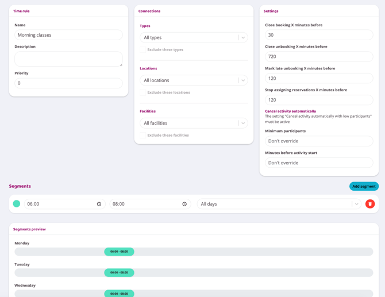Check the Exclude these facilities checkbox
Viewport: 385px width, 297px height.
coord(143,136)
